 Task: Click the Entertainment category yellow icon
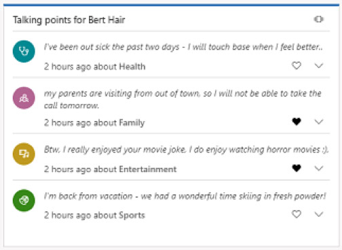tap(24, 154)
